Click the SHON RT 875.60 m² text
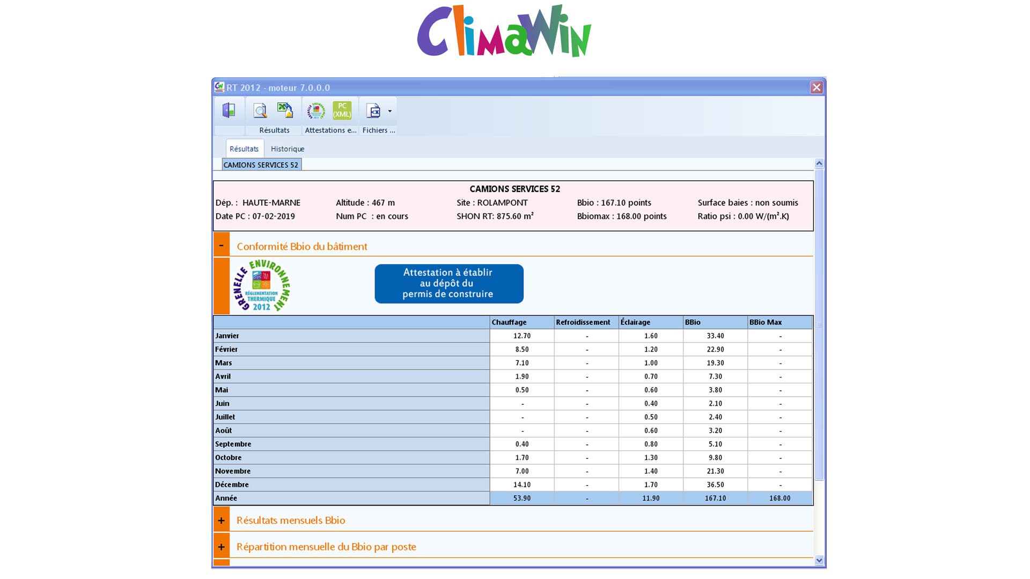1030x579 pixels. point(495,216)
